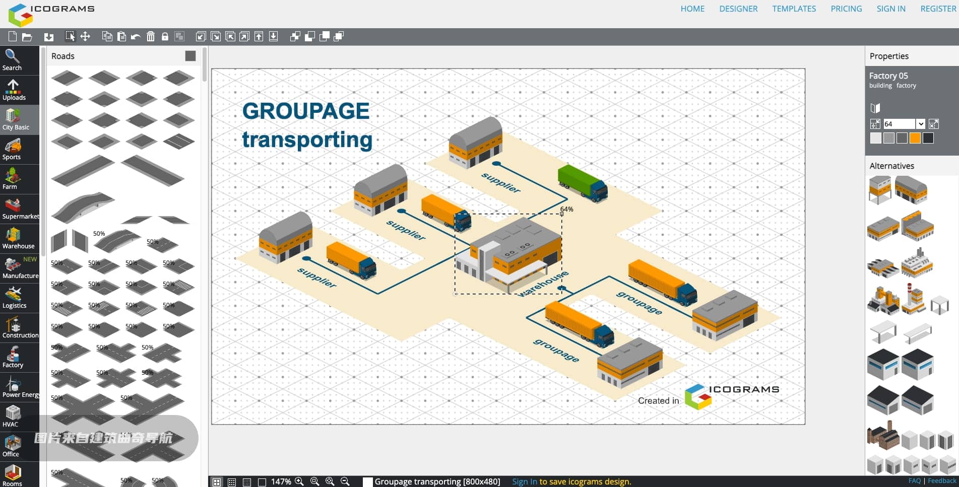Go to the PRICING page
This screenshot has height=487, width=959.
point(846,9)
